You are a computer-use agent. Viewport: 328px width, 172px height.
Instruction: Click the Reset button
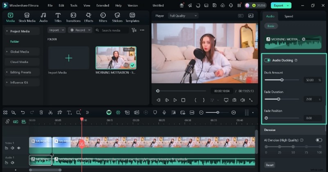click(269, 165)
